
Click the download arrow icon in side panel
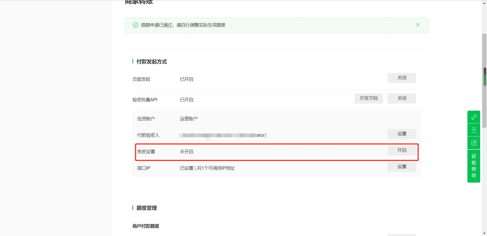[474, 130]
